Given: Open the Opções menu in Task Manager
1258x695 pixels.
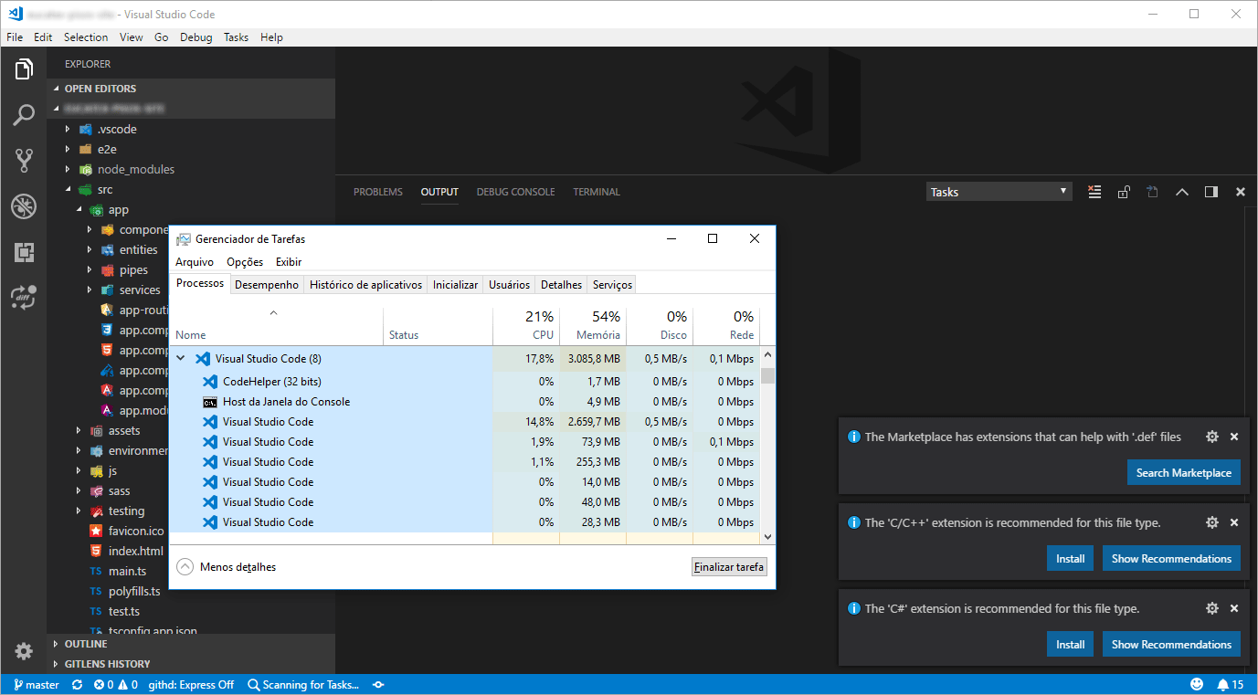Looking at the screenshot, I should pos(245,262).
